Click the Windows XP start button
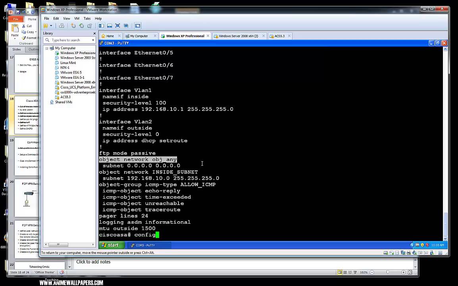The height and width of the screenshot is (286, 458). click(111, 245)
